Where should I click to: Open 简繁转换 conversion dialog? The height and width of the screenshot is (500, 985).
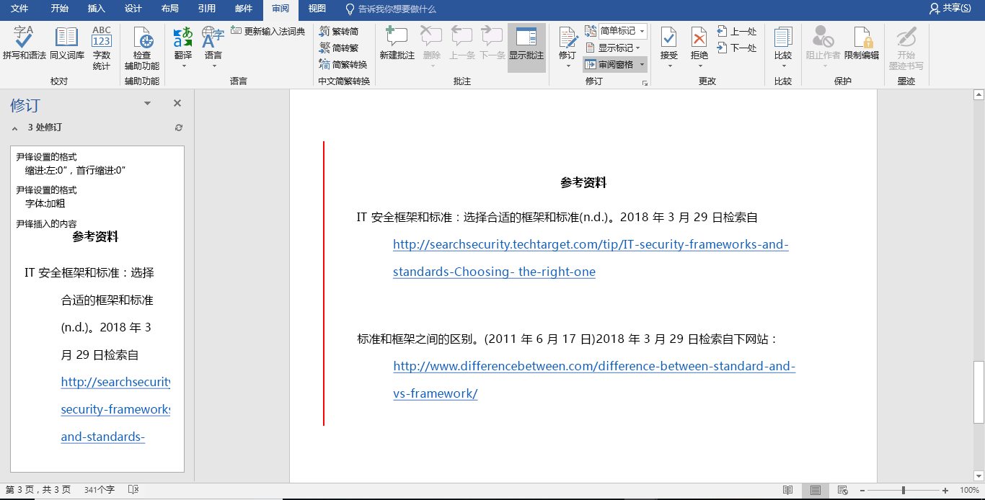[x=343, y=64]
